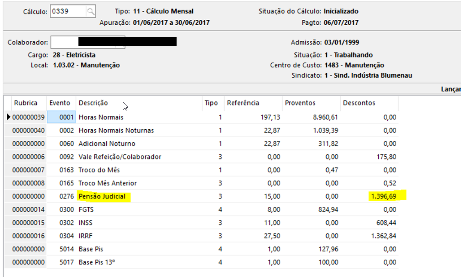Click the IRRF discount value 1.362,84

(382, 236)
